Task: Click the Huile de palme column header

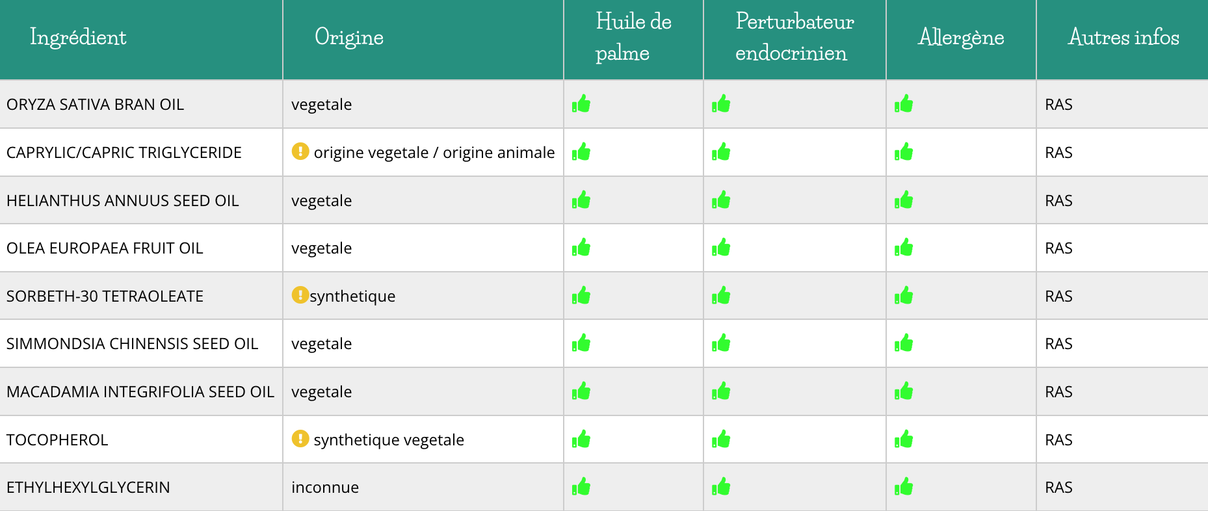Action: (633, 37)
